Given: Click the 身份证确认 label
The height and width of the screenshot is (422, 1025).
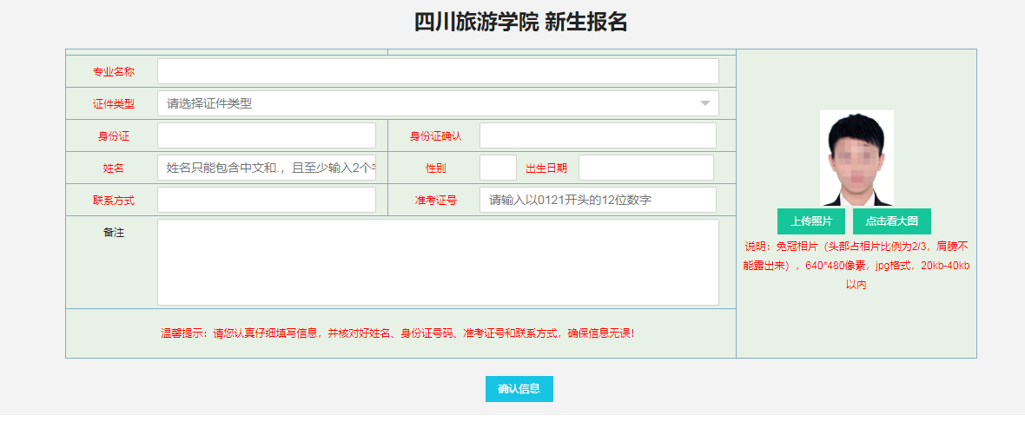Looking at the screenshot, I should point(436,135).
